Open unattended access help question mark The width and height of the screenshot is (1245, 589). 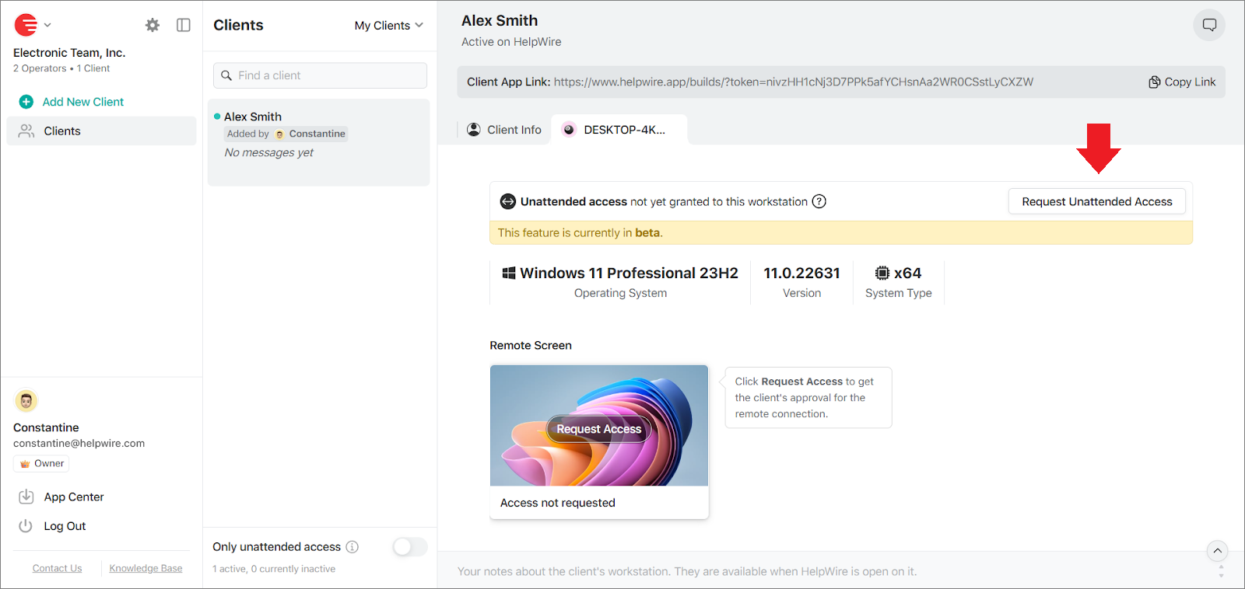(819, 201)
